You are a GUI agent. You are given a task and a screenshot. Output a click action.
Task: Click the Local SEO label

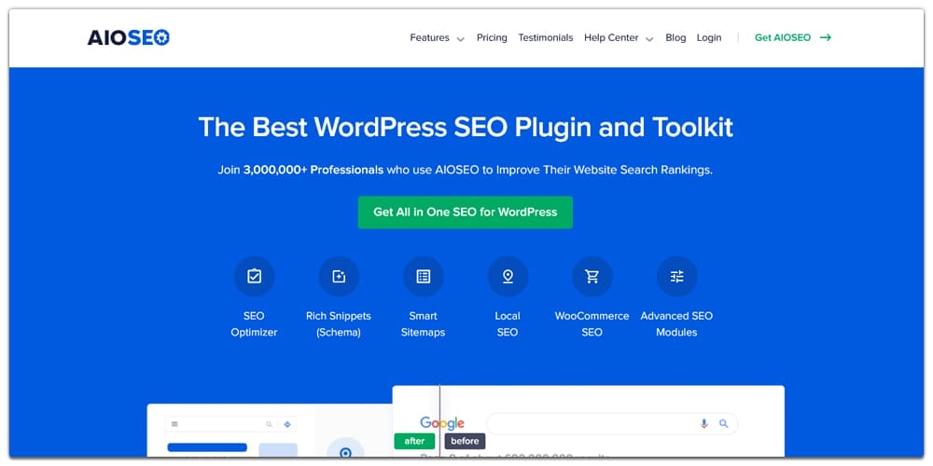[508, 324]
